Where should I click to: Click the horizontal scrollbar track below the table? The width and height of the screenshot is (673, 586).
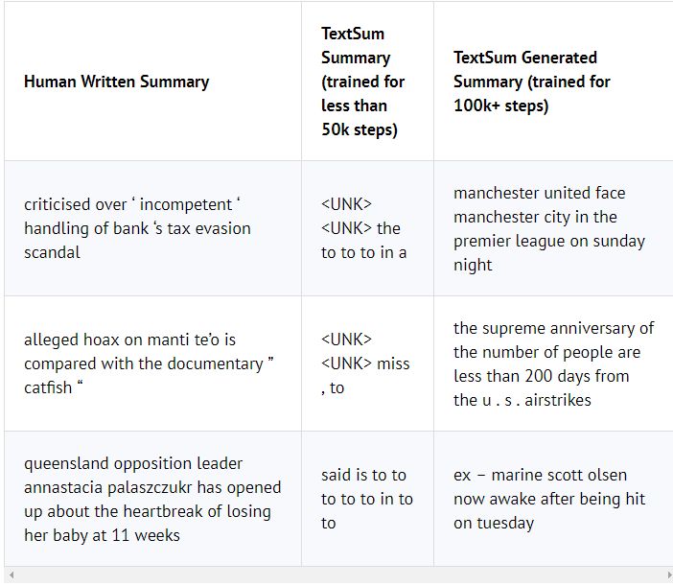click(336, 575)
